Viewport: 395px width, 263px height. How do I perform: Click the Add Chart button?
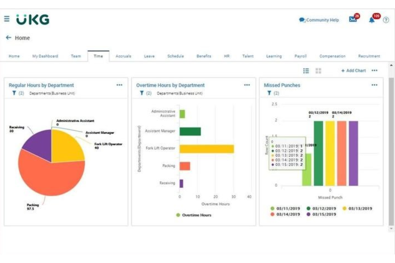point(353,71)
